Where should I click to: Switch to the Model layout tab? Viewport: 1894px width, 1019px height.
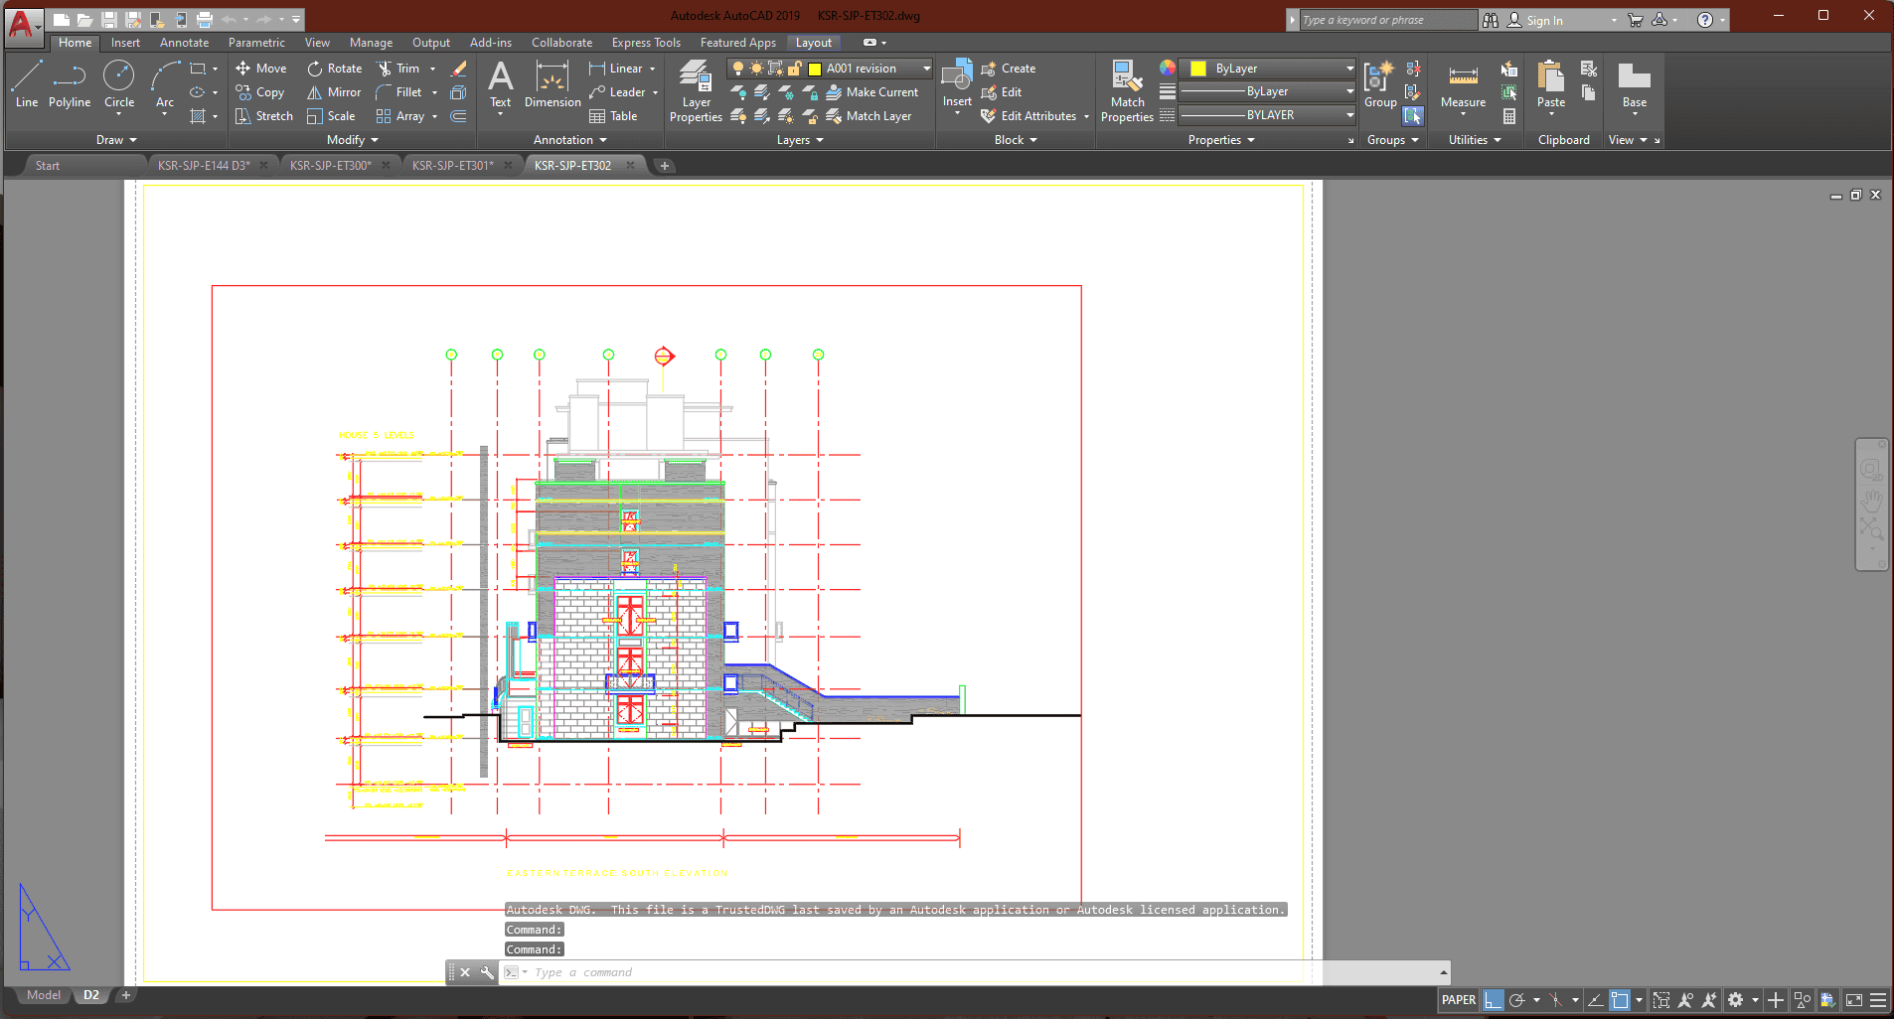(43, 995)
